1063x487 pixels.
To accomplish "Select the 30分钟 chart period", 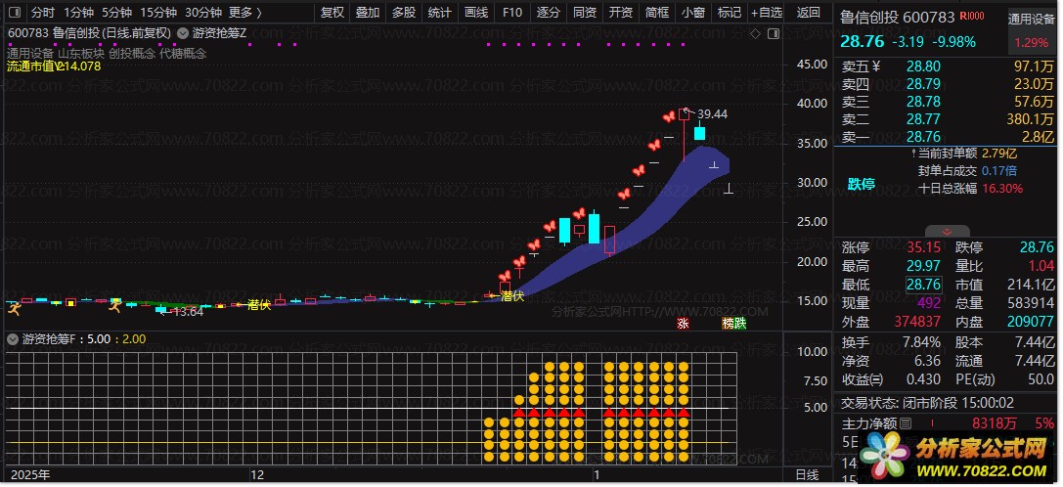I will click(202, 12).
